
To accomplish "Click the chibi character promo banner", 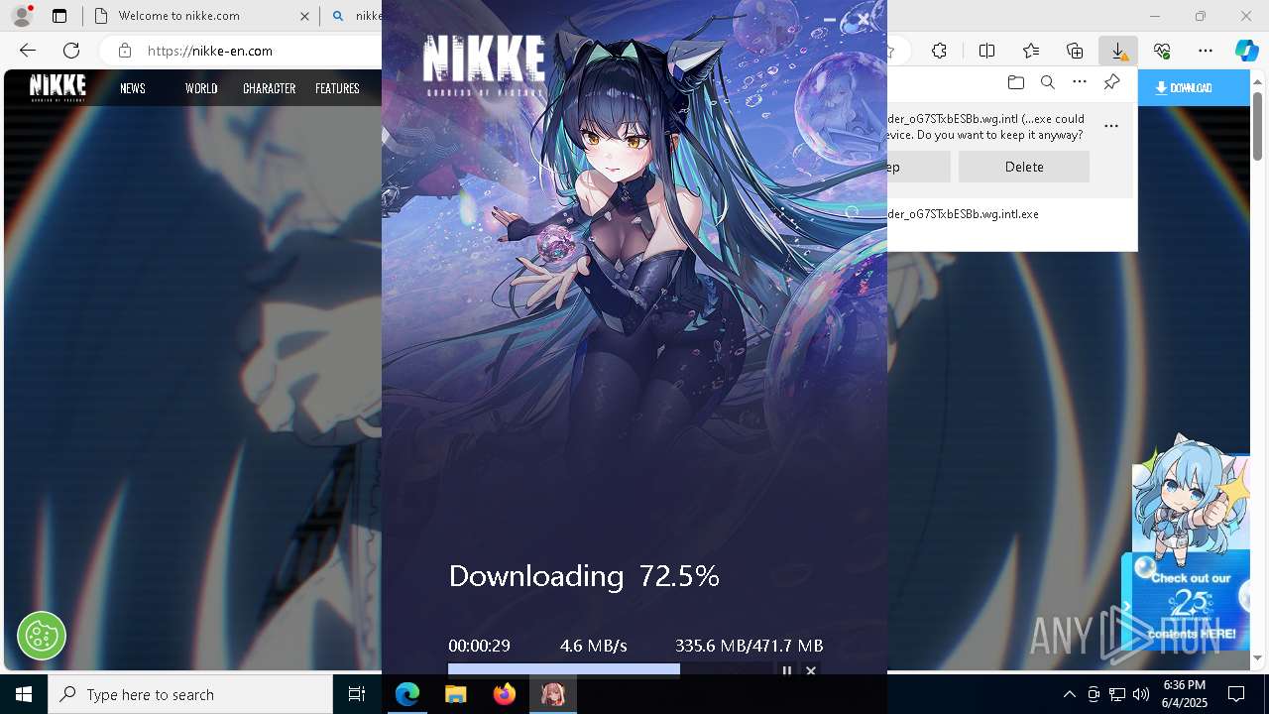I will pos(1190,543).
